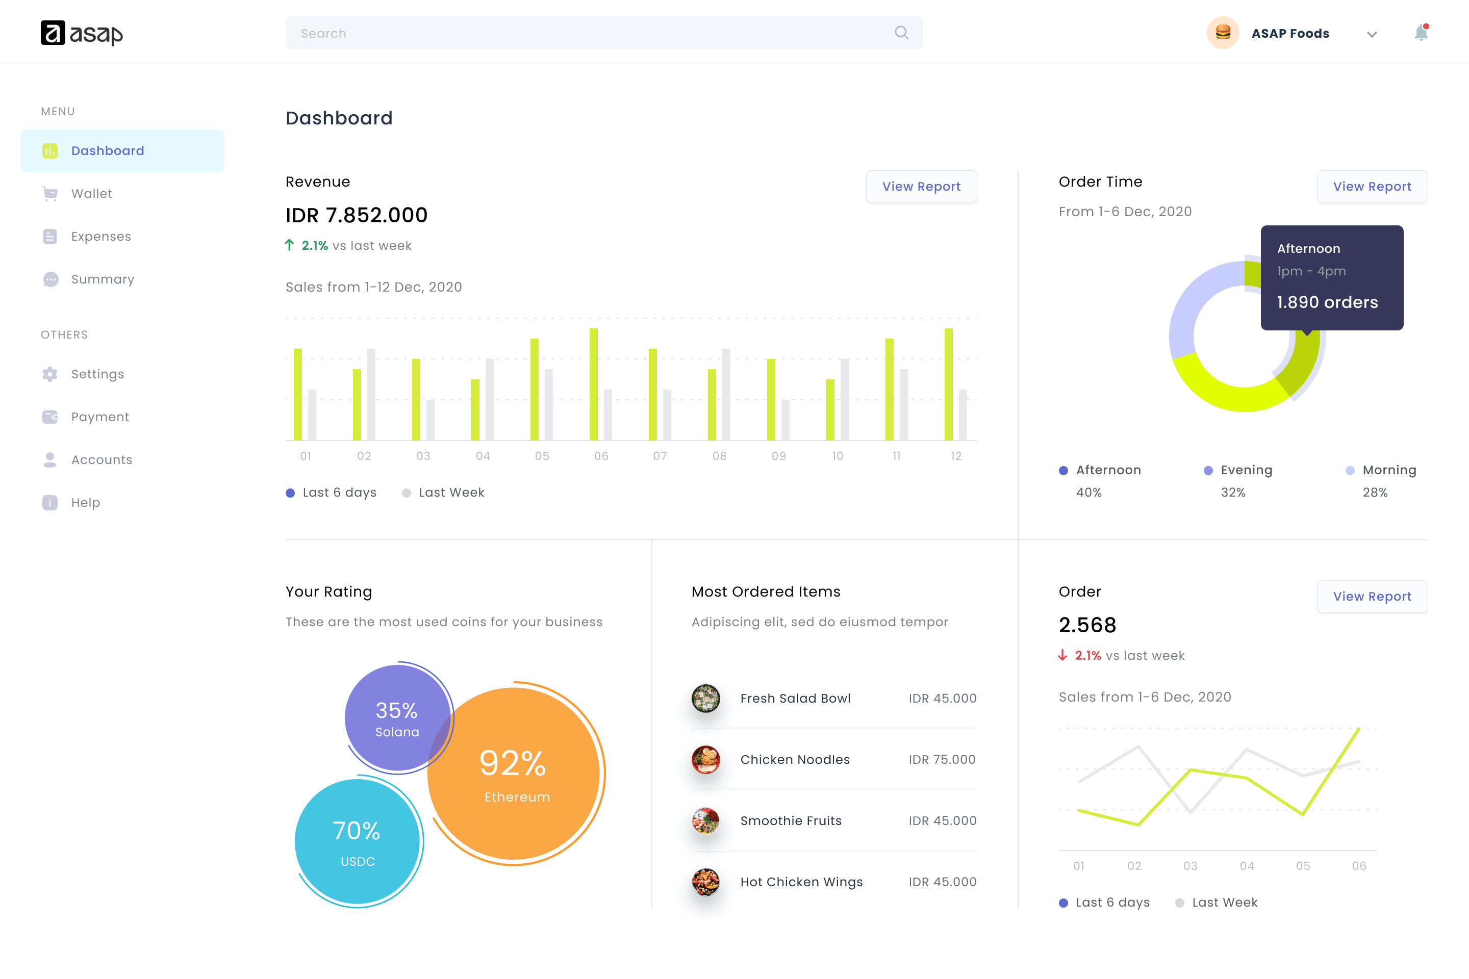The image size is (1469, 979).
Task: Click the Expenses sidebar icon
Action: 50,237
